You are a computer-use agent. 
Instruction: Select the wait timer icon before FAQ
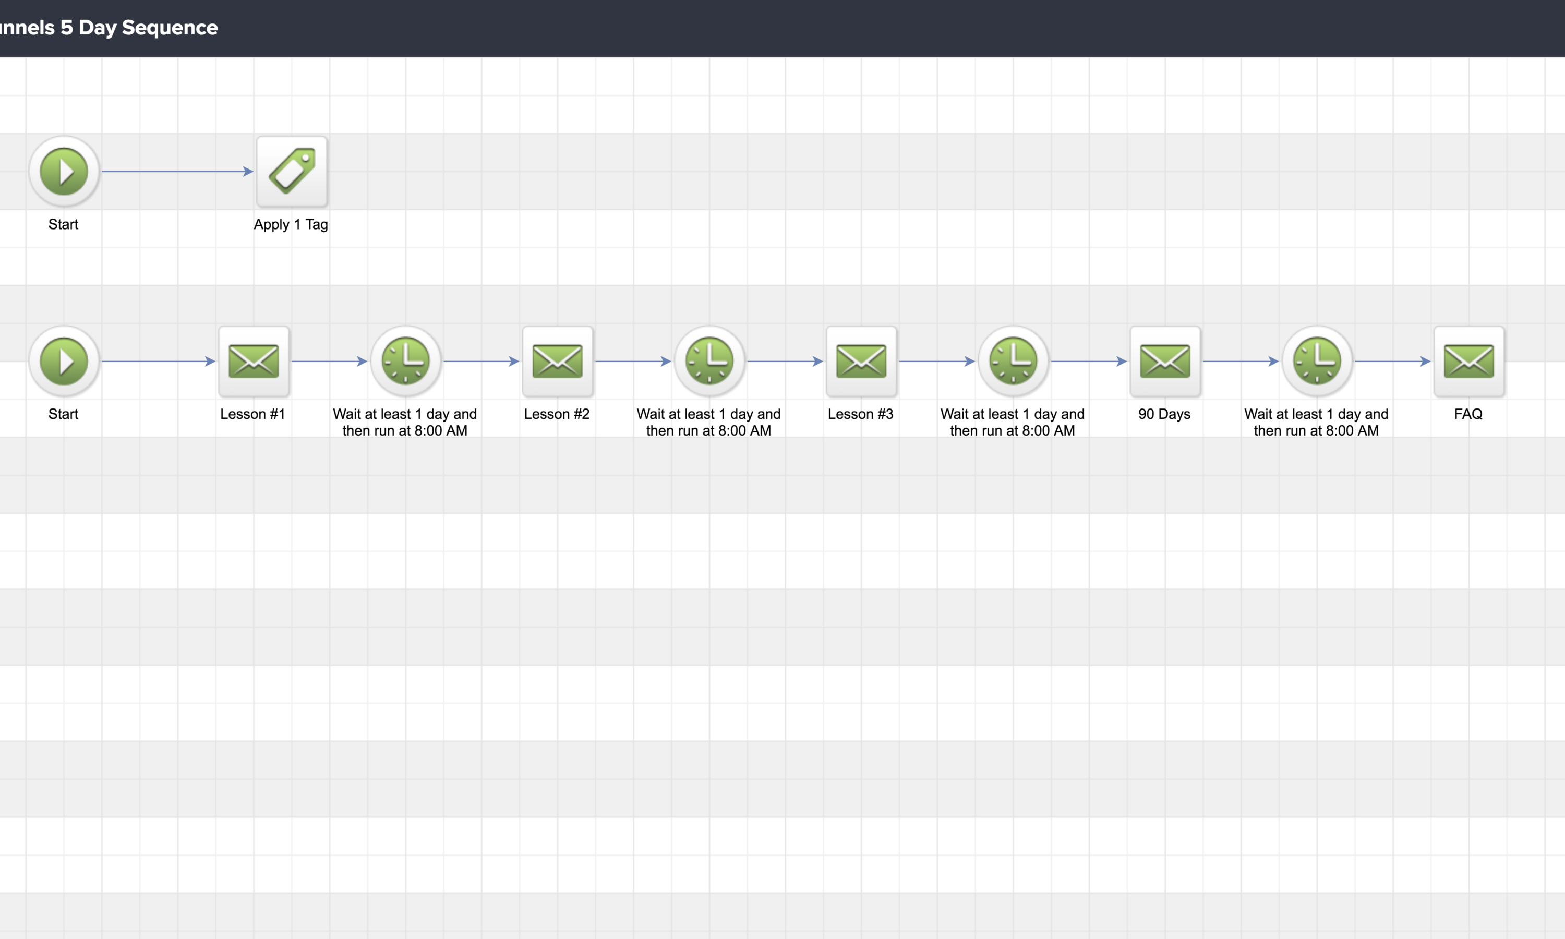pos(1316,362)
